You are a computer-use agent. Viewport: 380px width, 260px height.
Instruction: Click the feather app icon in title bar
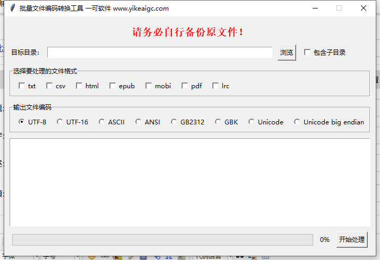13,8
